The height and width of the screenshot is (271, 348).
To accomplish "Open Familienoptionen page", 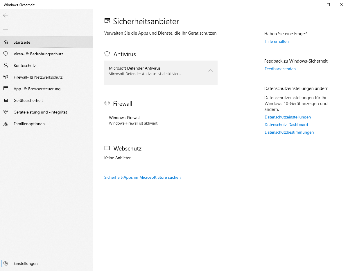I will 46,124.
